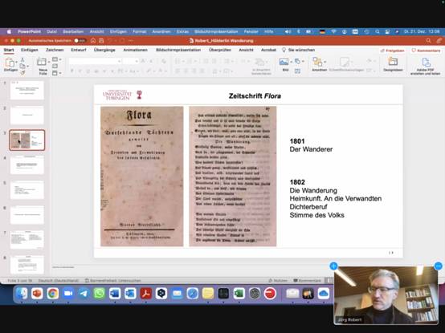Open Microsoft Word from the dock
This screenshot has height=333, width=445.
tap(115, 294)
